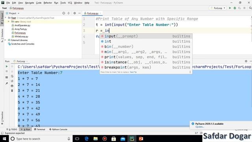Open WhileLoop.py in project tree
The height and width of the screenshot is (142, 252).
pyautogui.click(x=21, y=36)
